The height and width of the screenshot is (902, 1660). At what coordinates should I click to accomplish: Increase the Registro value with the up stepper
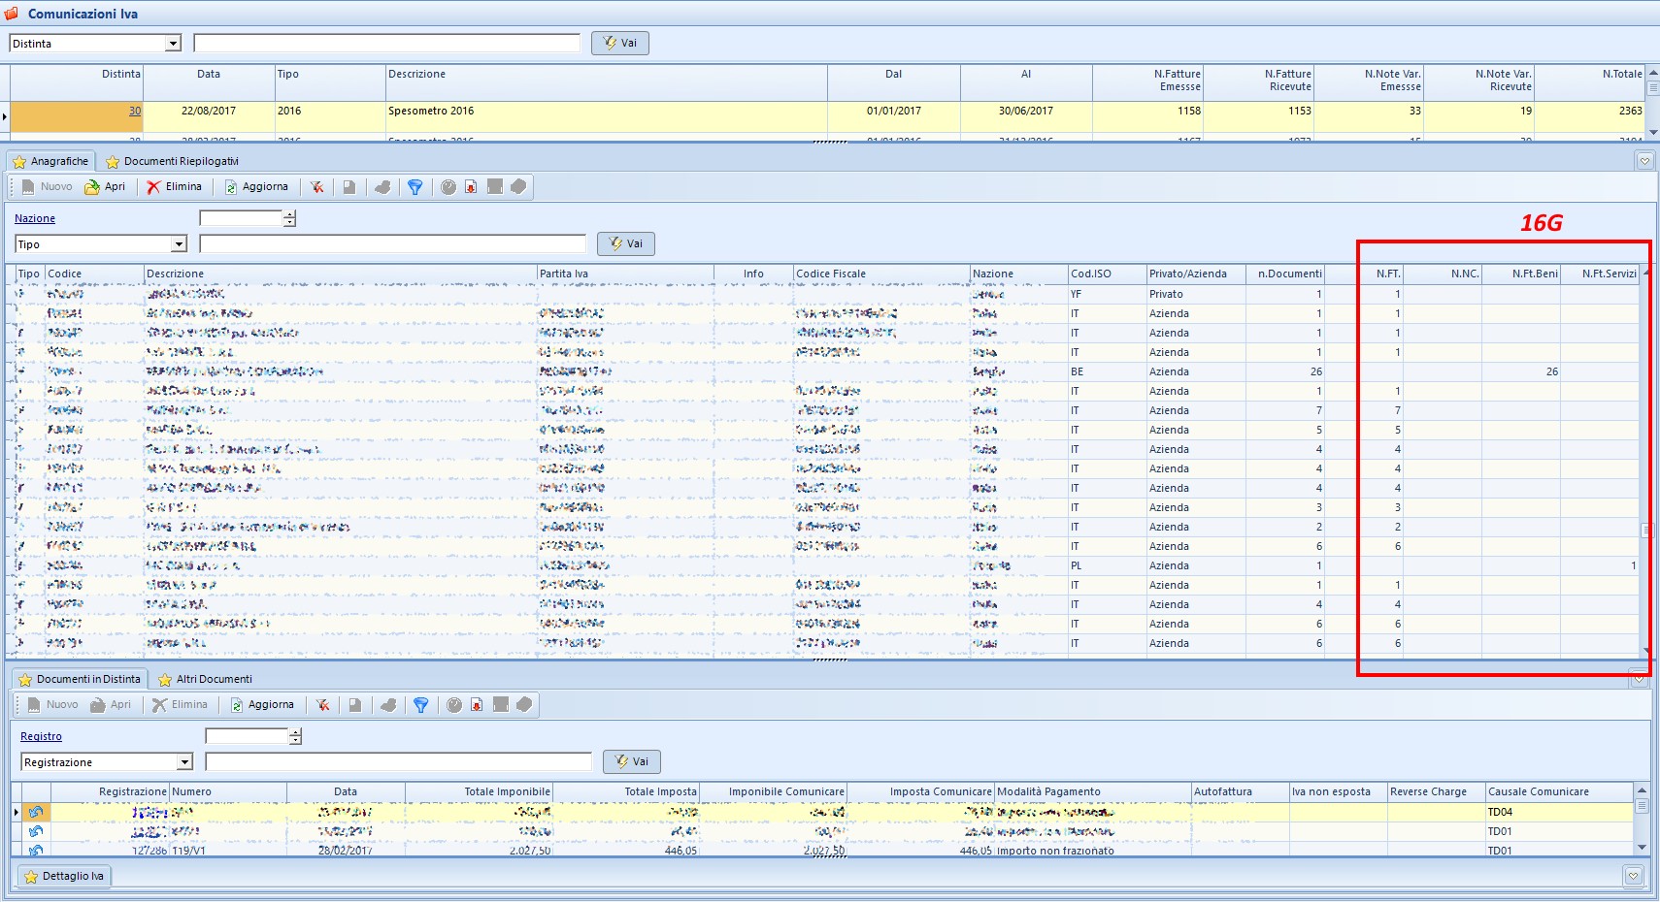pos(295,732)
